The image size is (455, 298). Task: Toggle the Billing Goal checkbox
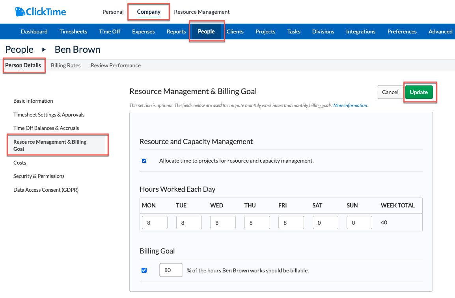[144, 270]
